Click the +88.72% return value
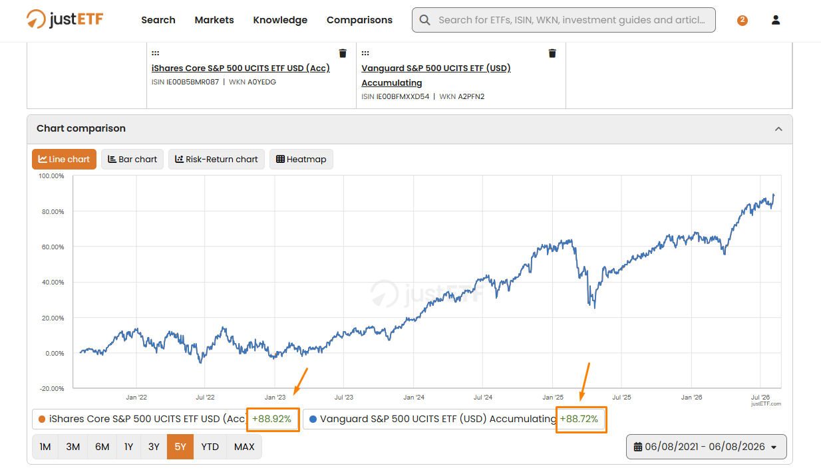This screenshot has width=821, height=470. coord(579,419)
